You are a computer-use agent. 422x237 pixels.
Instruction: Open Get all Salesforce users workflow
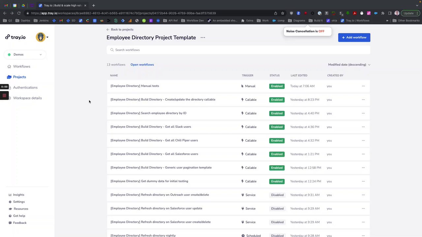click(x=154, y=154)
